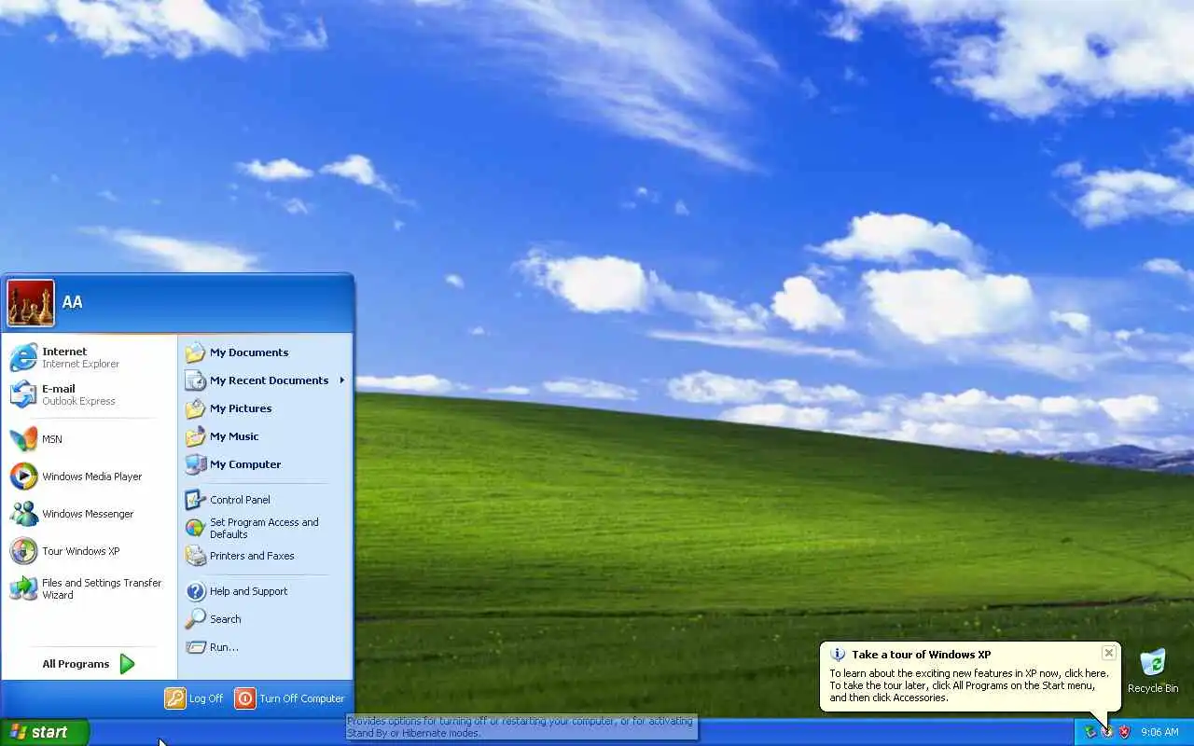Click the AA user account chess picture
Image resolution: width=1194 pixels, height=746 pixels.
(x=31, y=303)
